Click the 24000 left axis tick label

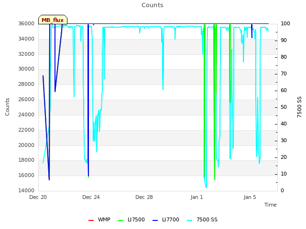tap(26, 114)
